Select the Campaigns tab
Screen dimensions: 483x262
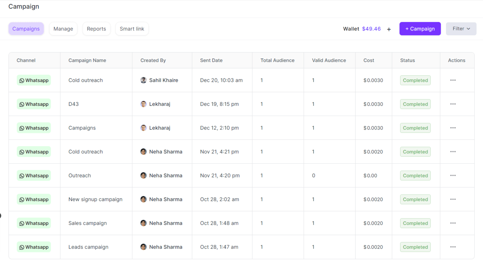pyautogui.click(x=26, y=29)
